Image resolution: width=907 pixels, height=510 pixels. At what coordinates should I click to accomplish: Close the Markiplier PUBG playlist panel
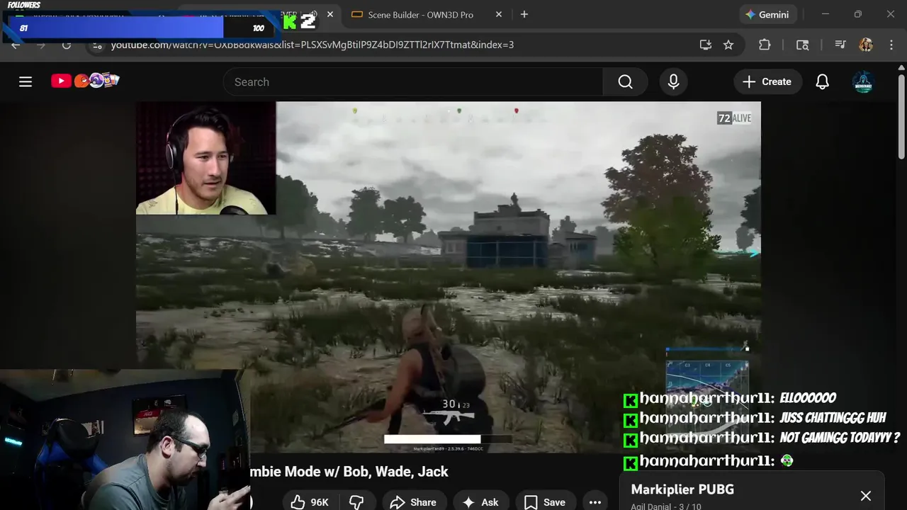click(865, 496)
